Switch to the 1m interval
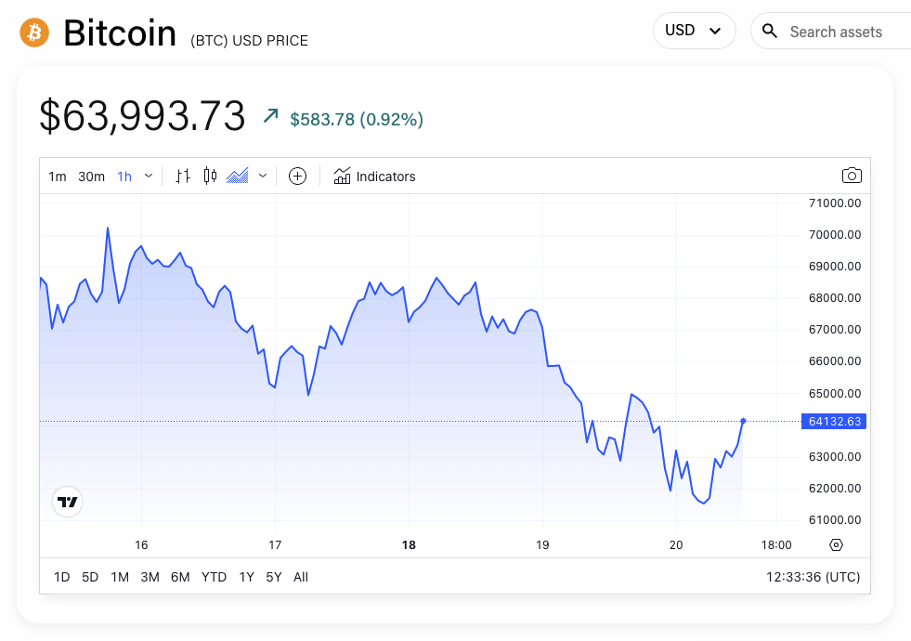Viewport: 911px width, 641px height. (x=57, y=176)
